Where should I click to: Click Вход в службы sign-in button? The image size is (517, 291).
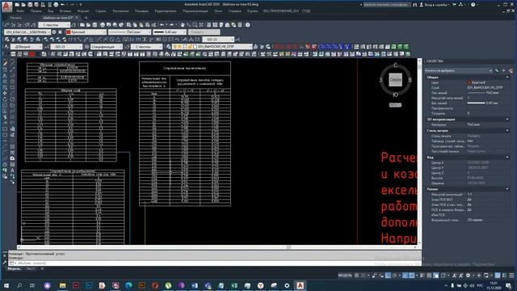coord(435,5)
